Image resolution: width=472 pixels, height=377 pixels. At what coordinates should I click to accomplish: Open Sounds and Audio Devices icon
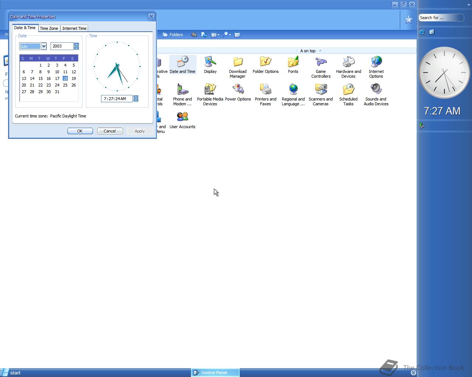(376, 95)
